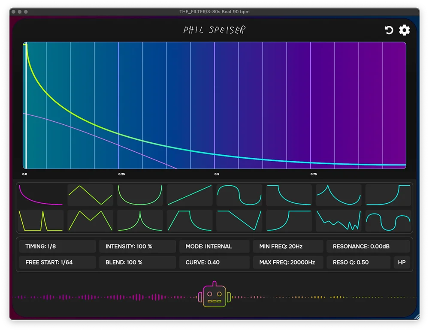Choose the rising ramp envelope shape
The width and height of the screenshot is (429, 331).
[190, 195]
